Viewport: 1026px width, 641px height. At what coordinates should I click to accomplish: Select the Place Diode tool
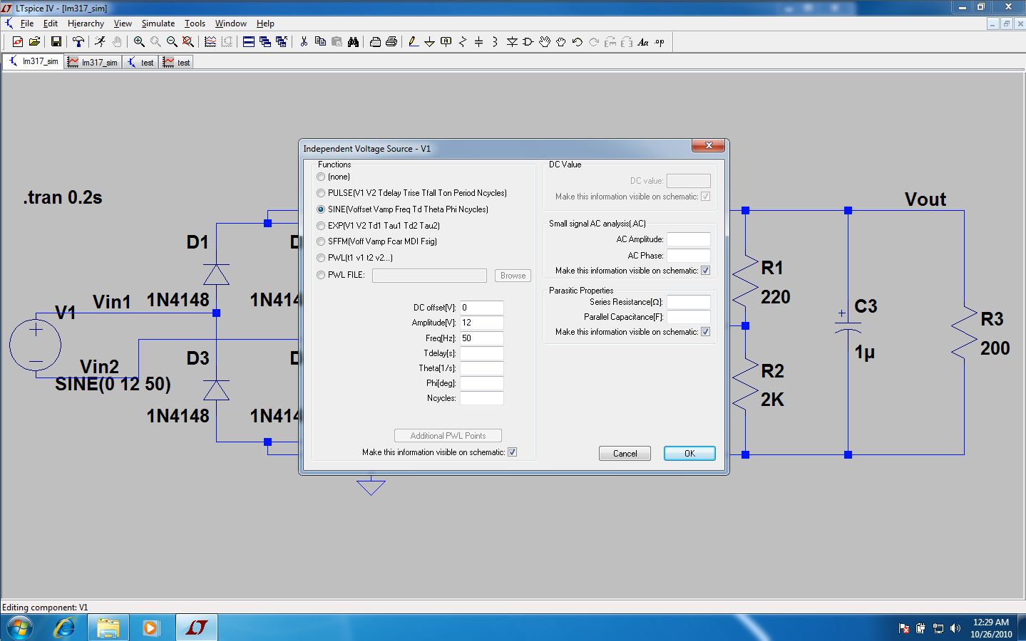pyautogui.click(x=512, y=42)
